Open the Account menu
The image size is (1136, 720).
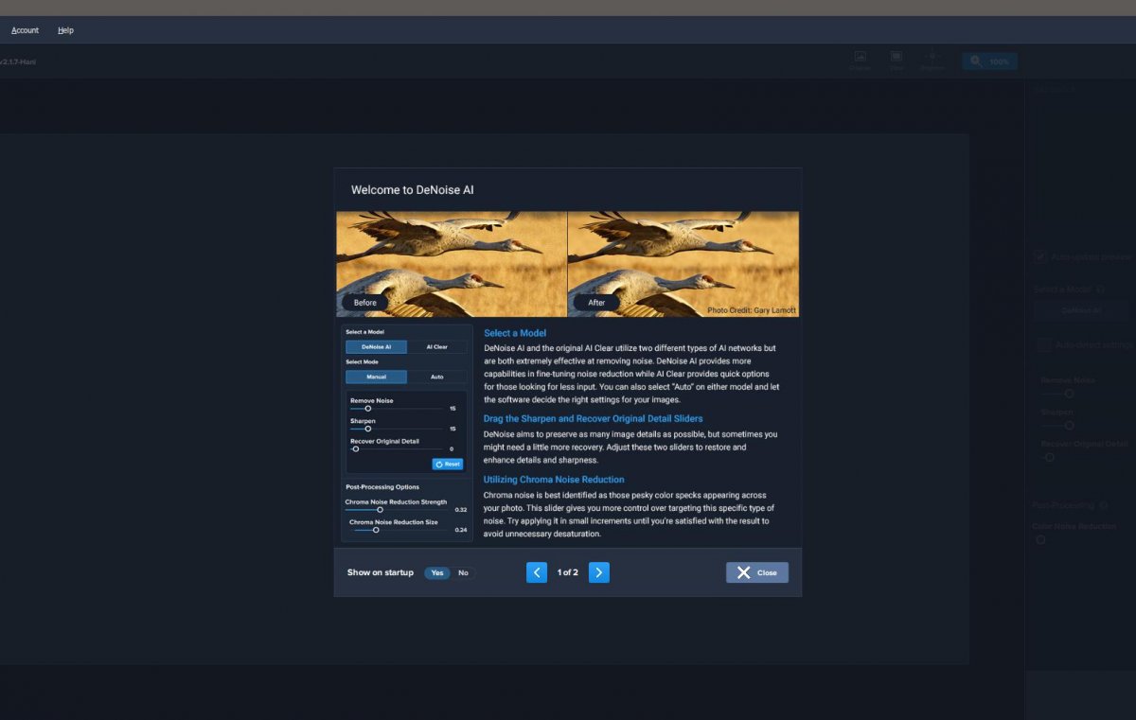[25, 30]
